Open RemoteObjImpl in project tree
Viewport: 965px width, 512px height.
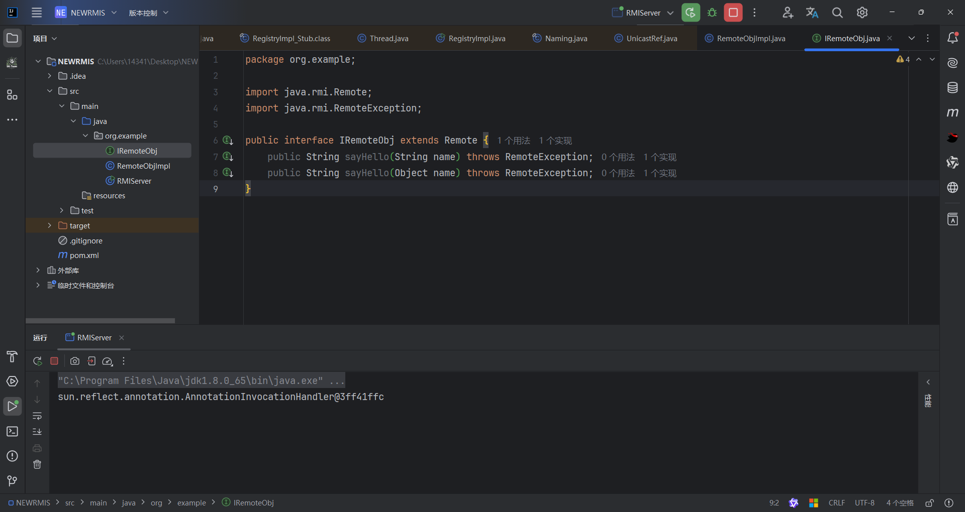138,166
